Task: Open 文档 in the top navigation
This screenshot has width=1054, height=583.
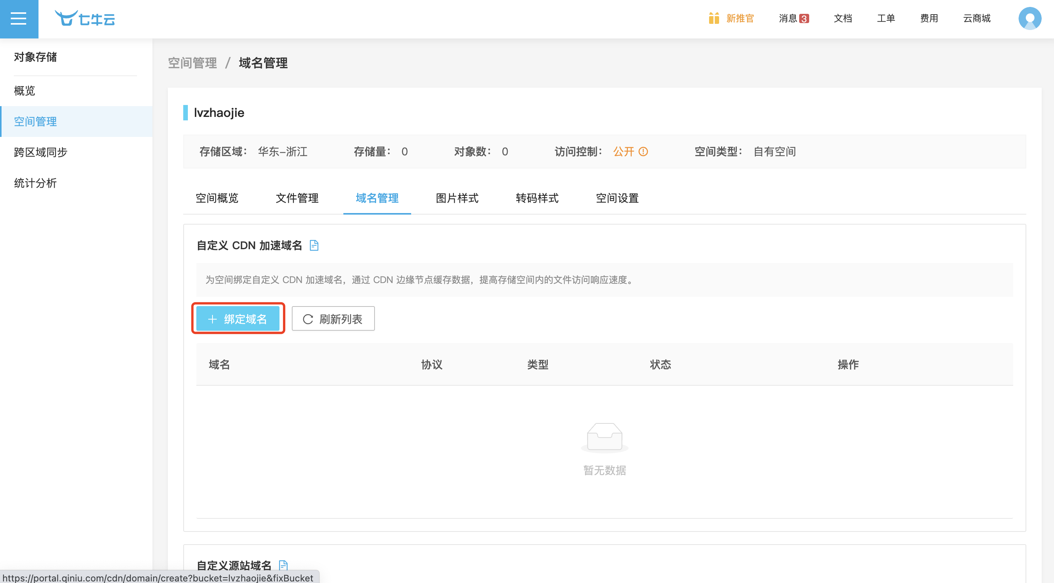Action: (843, 18)
